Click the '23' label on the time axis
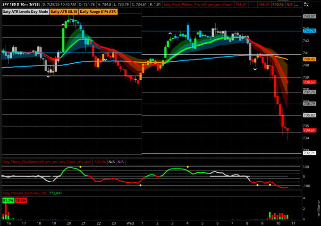The height and width of the screenshot is (226, 321). pos(114,223)
